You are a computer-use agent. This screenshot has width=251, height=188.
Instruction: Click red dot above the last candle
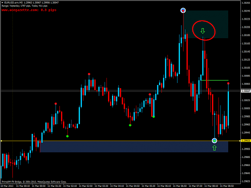228,83
